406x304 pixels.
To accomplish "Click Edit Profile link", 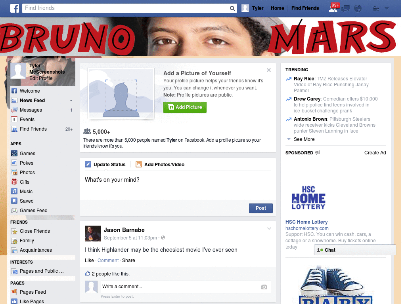I will [x=41, y=78].
